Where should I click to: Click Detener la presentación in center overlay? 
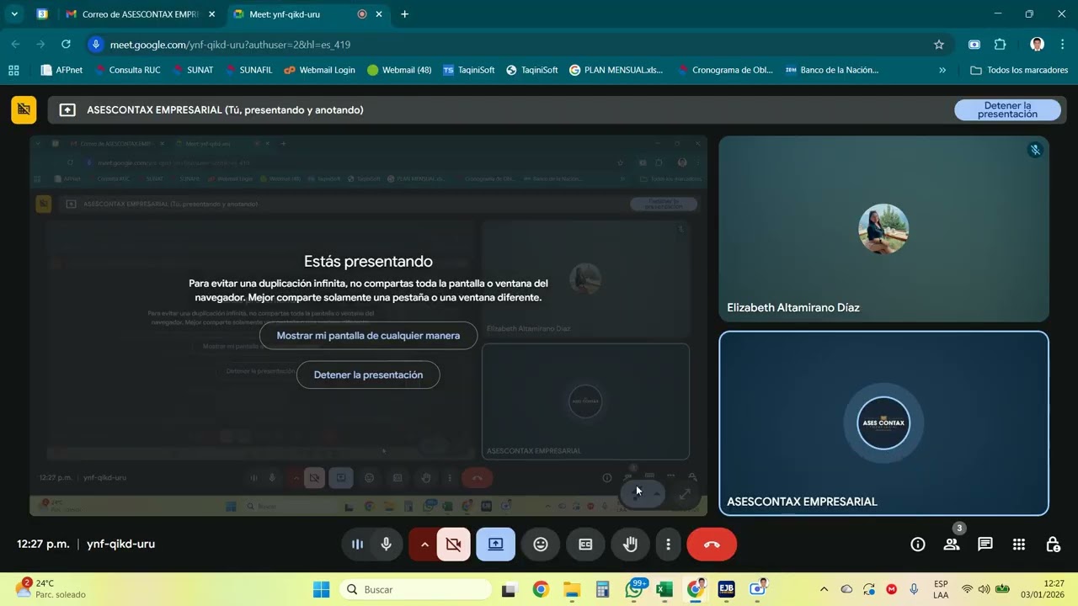[368, 375]
